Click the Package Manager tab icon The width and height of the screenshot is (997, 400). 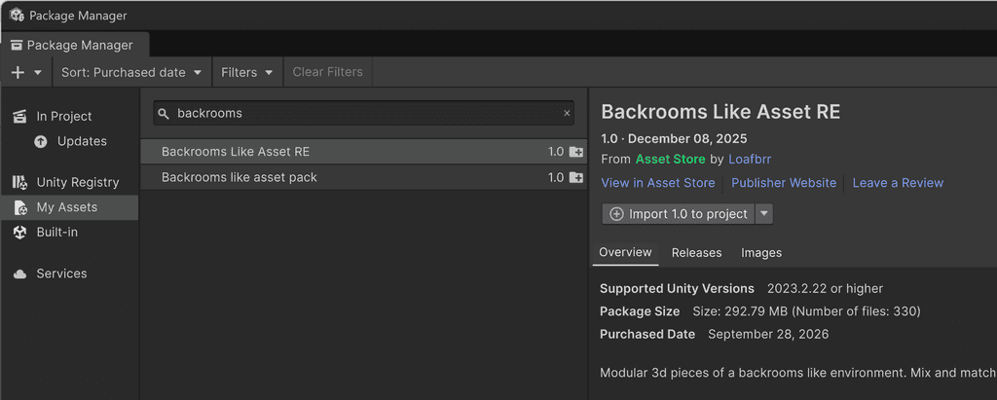tap(17, 45)
